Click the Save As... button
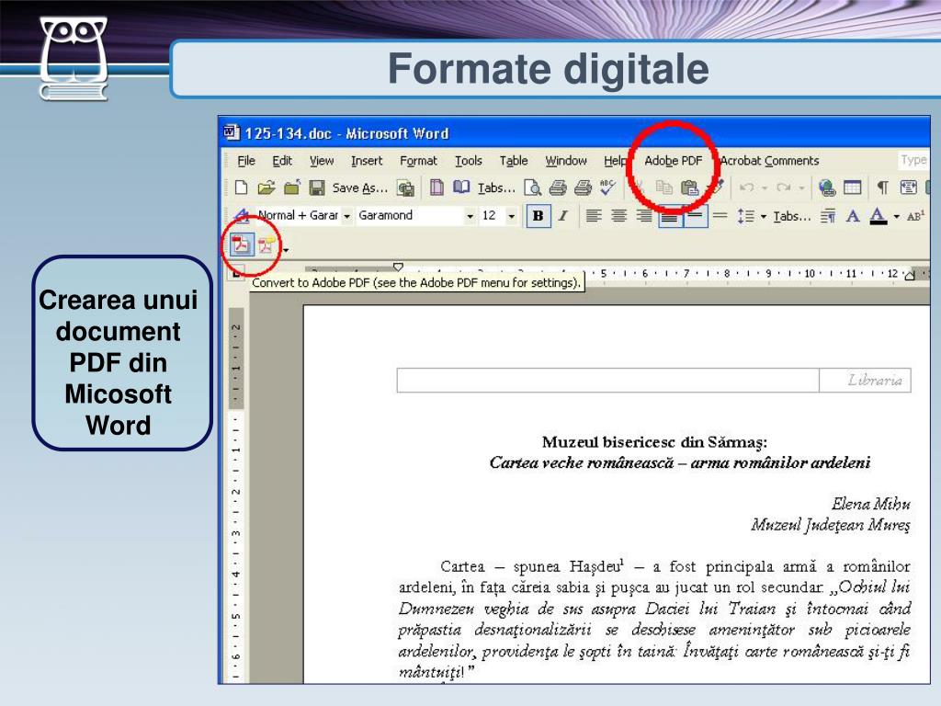 (360, 188)
